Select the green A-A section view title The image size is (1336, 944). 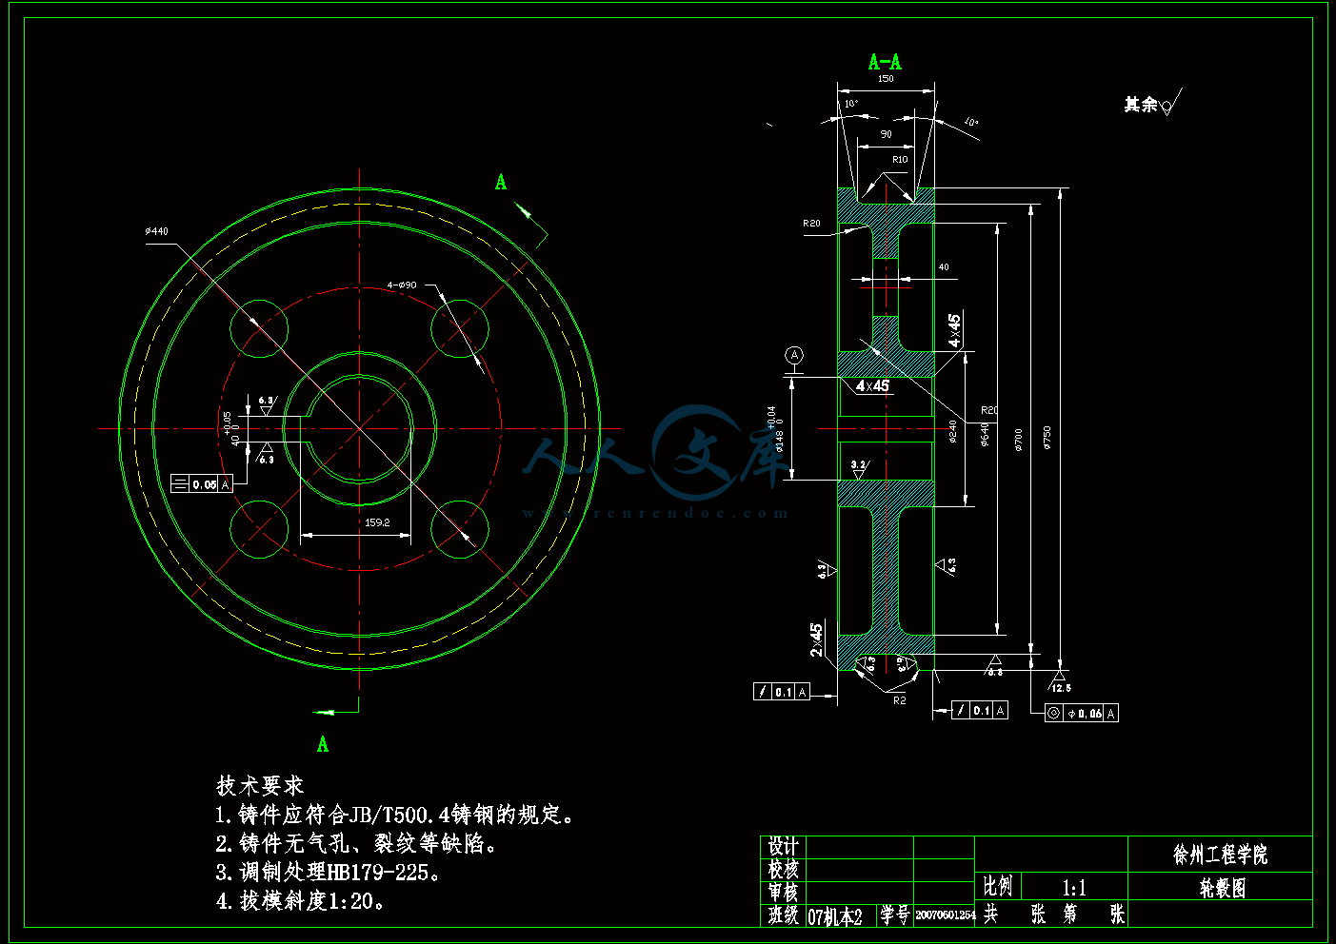point(885,62)
